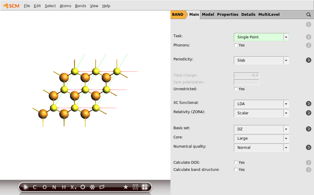Check the Unrestricted option
The width and height of the screenshot is (314, 195).
click(x=236, y=89)
